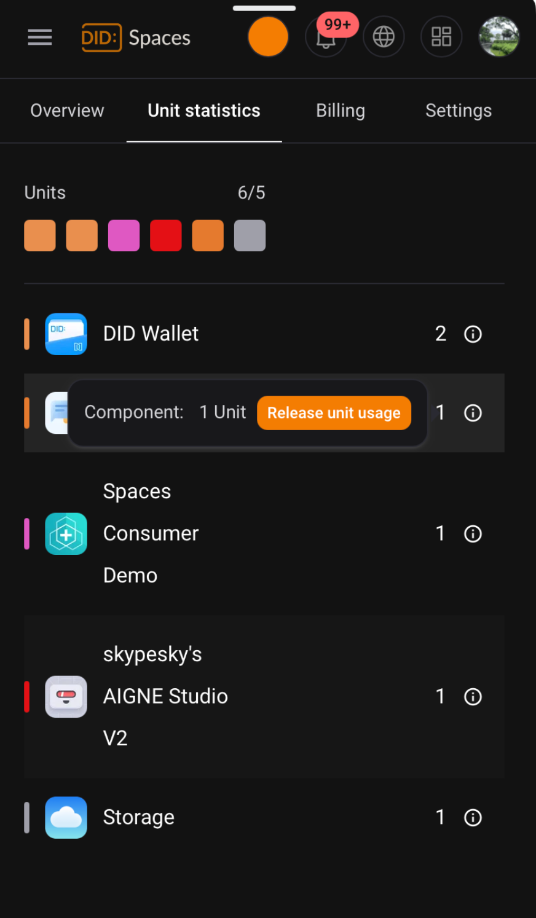Click the DID Spaces logo

coord(136,38)
